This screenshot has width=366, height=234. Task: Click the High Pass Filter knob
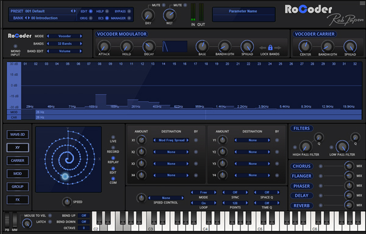tap(306, 147)
